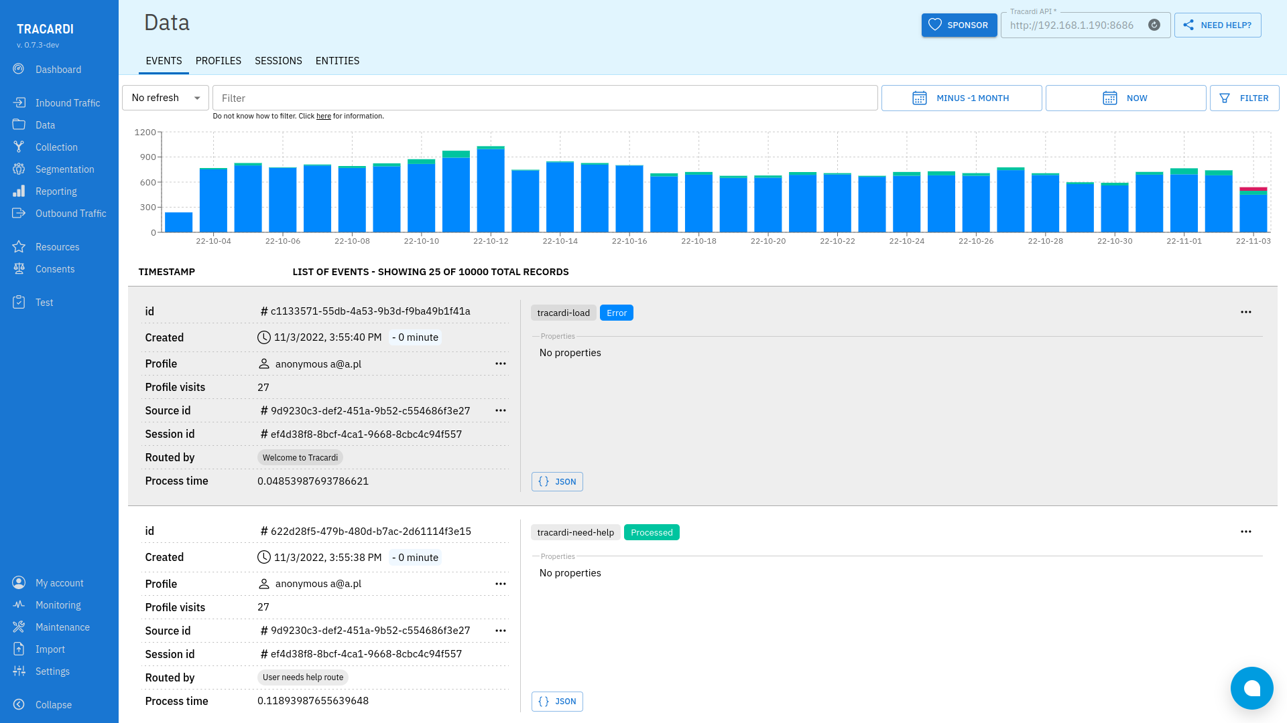
Task: Click the User needs help route chip
Action: coord(303,677)
